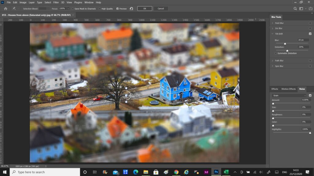Open the Focus percentage dropdown
Image resolution: width=314 pixels, height=176 pixels.
[x=68, y=9]
